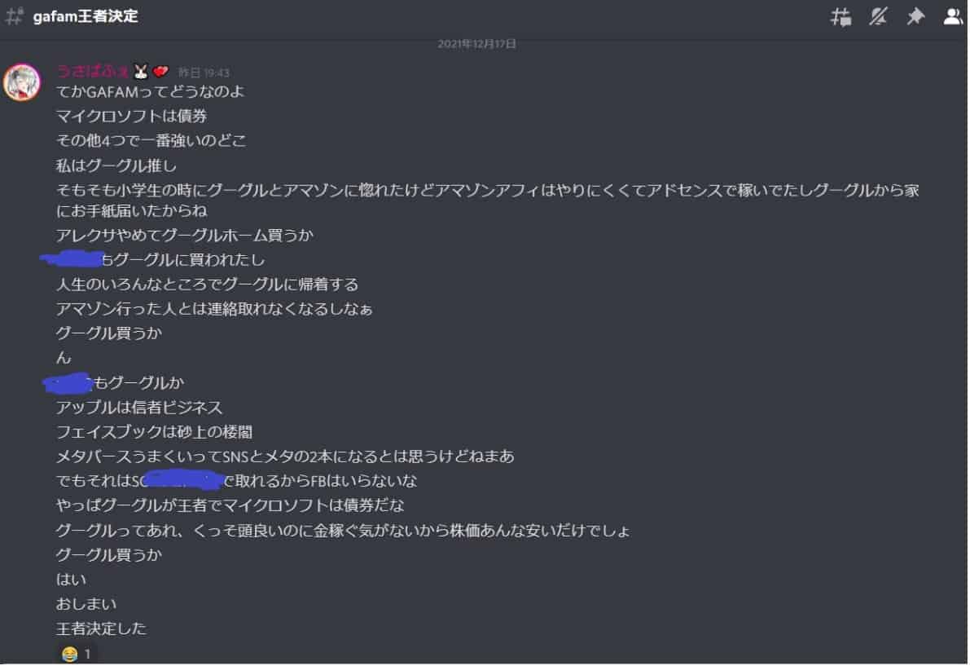The width and height of the screenshot is (970, 666).
Task: Click the 19:43 message timestamp
Action: [x=204, y=73]
